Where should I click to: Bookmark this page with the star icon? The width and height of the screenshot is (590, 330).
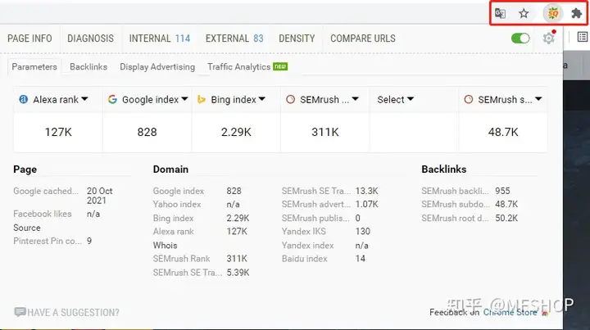(524, 13)
